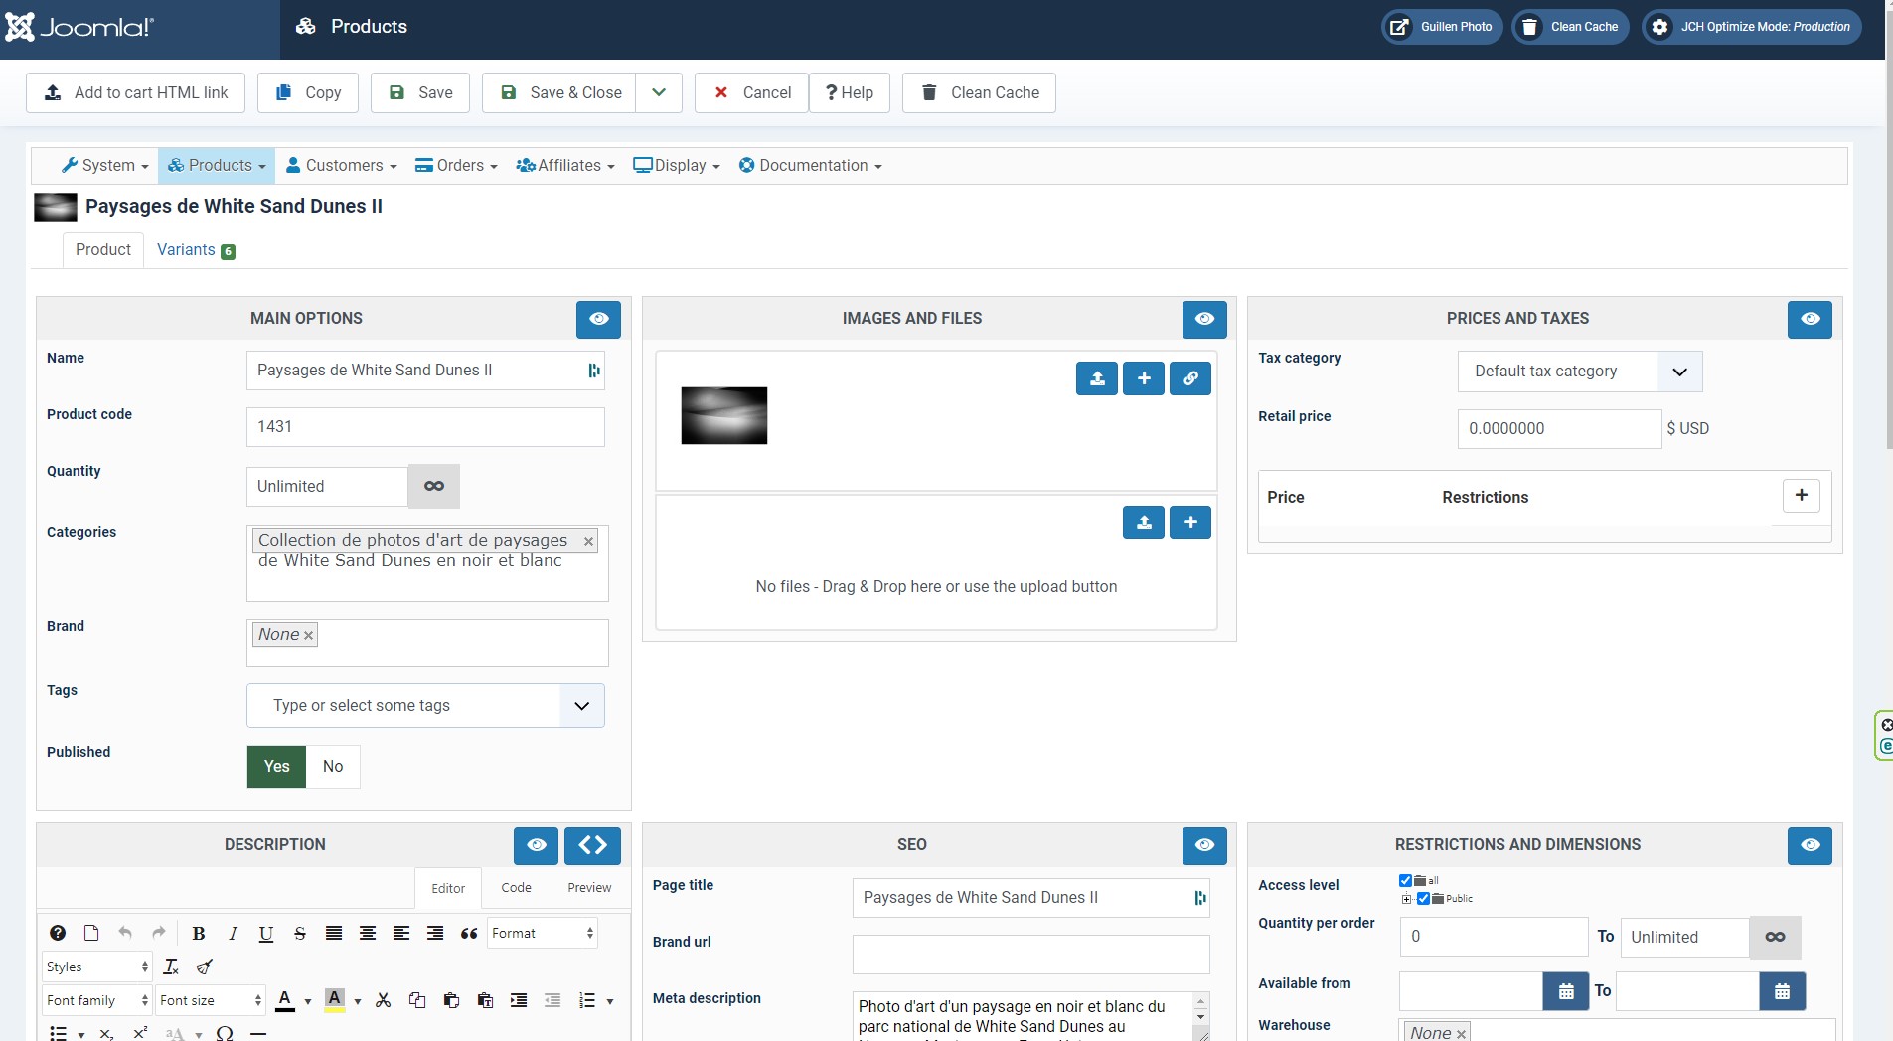The height and width of the screenshot is (1041, 1893).
Task: Open the numbered list style arrow
Action: tap(610, 1001)
